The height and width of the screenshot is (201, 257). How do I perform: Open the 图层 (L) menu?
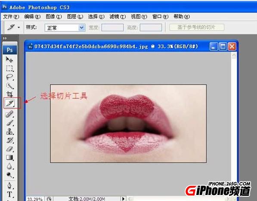point(75,16)
